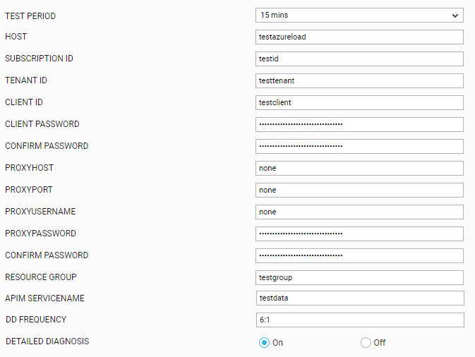Click the Off label next to radio button
This screenshot has width=475, height=357.
pos(379,343)
